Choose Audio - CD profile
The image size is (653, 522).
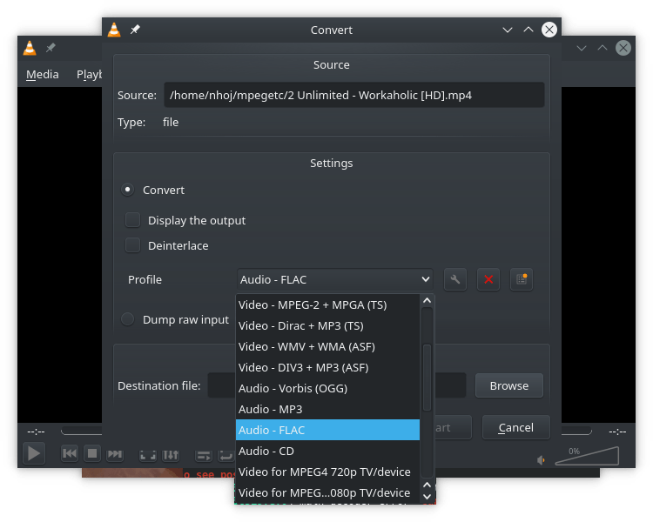(x=327, y=451)
